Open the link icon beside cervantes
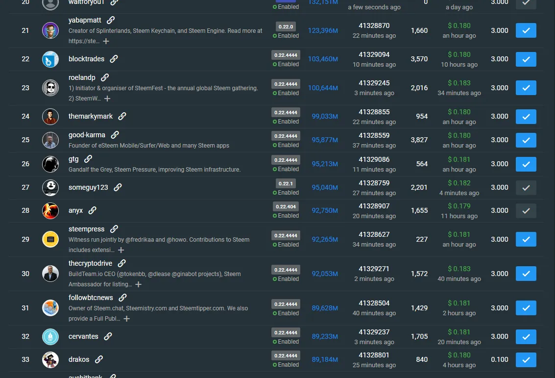The width and height of the screenshot is (555, 378). [108, 336]
